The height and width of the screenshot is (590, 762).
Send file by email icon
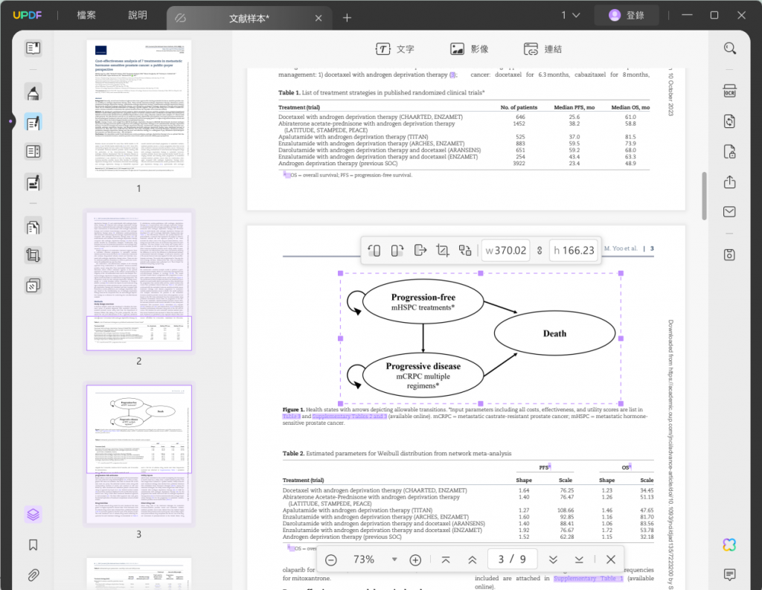click(x=729, y=212)
